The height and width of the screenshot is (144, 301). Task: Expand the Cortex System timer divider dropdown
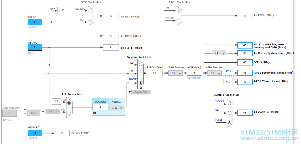[x=219, y=53]
